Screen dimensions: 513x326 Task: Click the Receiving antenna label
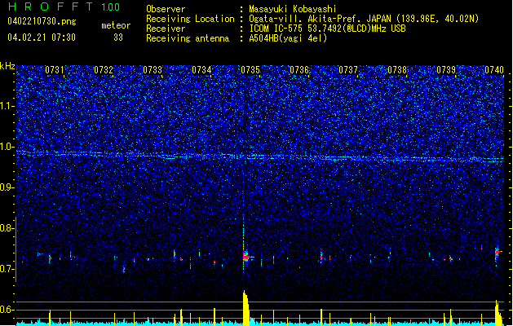pos(188,38)
